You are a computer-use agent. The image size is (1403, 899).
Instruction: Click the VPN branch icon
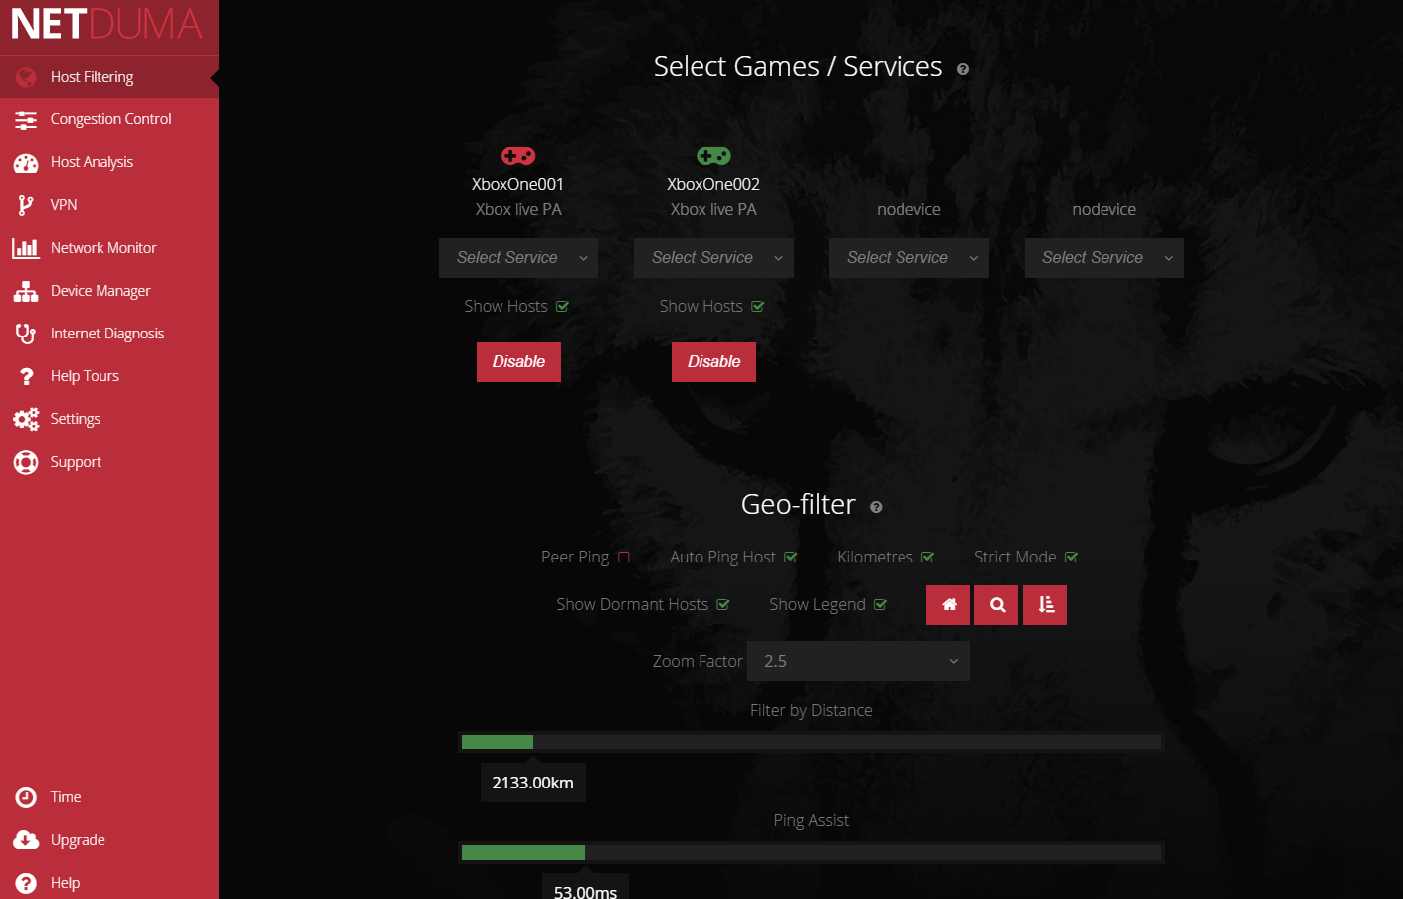[x=26, y=206]
